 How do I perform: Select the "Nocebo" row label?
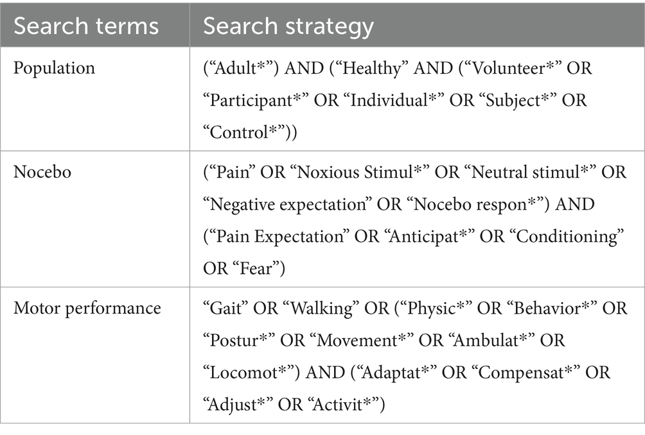[x=42, y=174]
